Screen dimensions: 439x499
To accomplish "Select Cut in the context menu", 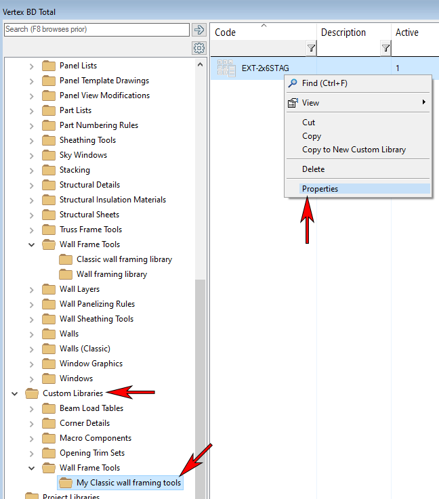I will [358, 123].
